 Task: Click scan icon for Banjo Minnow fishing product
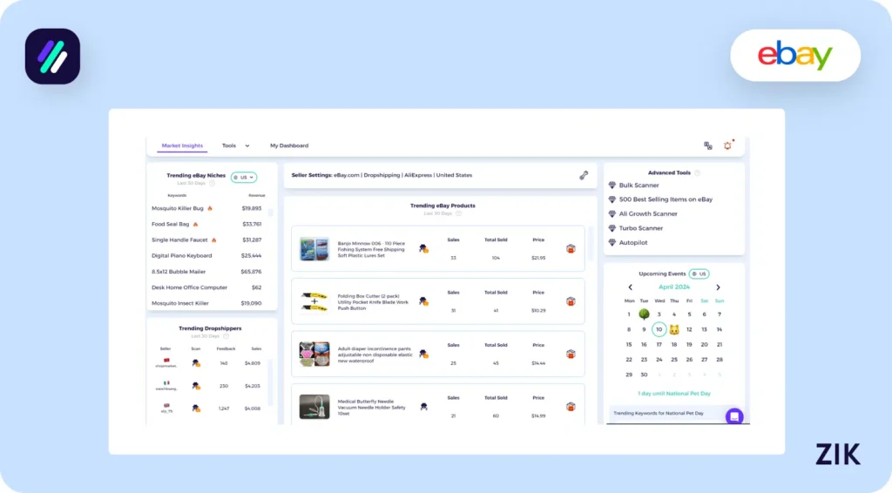click(423, 248)
